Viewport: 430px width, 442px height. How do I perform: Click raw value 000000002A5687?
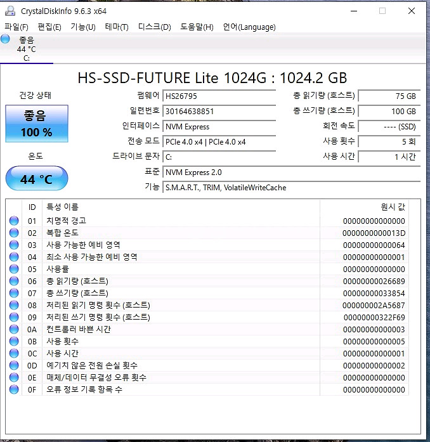[x=374, y=305]
